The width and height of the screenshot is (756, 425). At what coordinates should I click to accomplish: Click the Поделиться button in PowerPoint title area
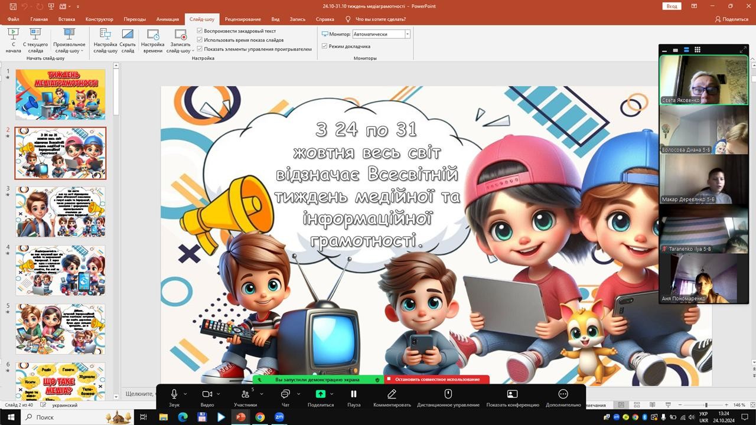point(731,19)
